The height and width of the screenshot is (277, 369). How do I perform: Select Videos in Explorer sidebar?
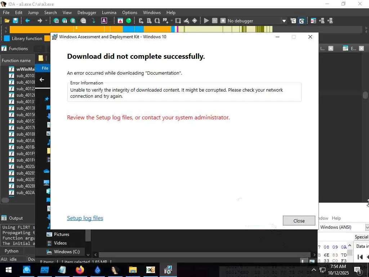(x=60, y=243)
